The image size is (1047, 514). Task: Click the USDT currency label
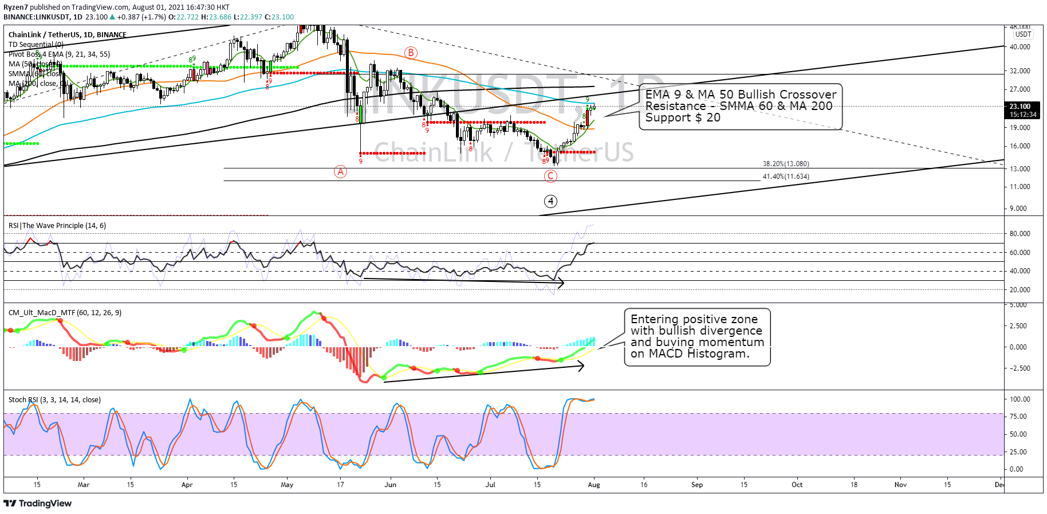pos(1024,34)
